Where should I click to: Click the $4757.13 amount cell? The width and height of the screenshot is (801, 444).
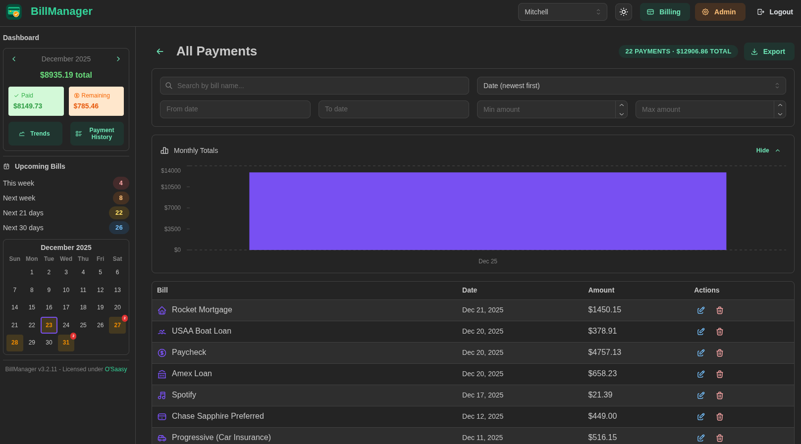click(x=604, y=352)
